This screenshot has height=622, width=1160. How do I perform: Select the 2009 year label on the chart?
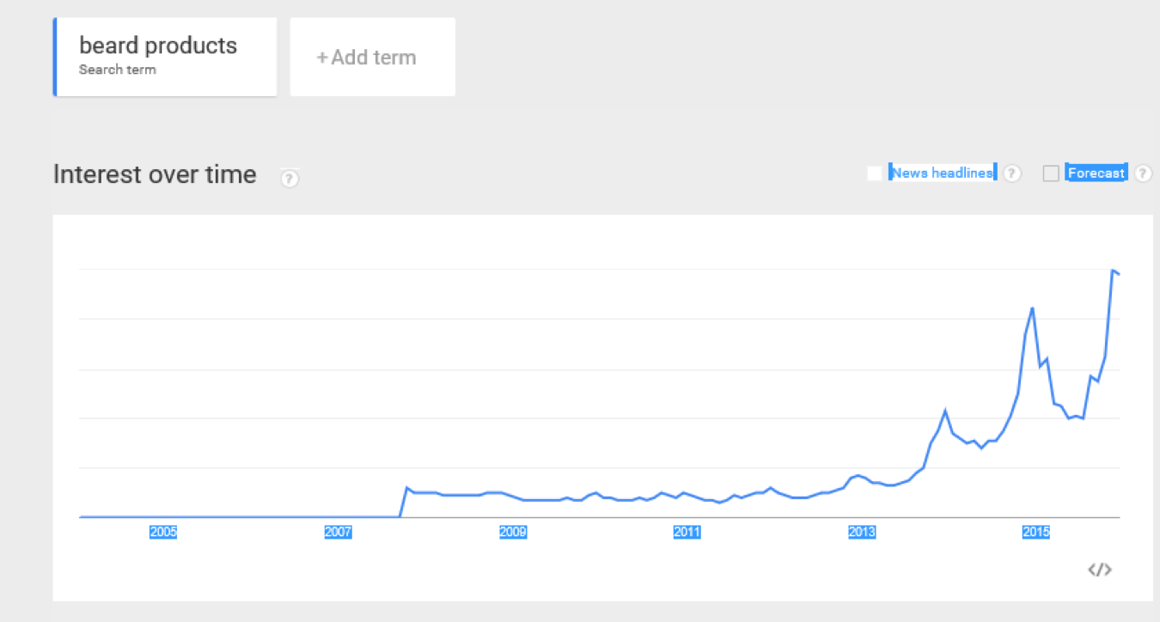[x=513, y=532]
